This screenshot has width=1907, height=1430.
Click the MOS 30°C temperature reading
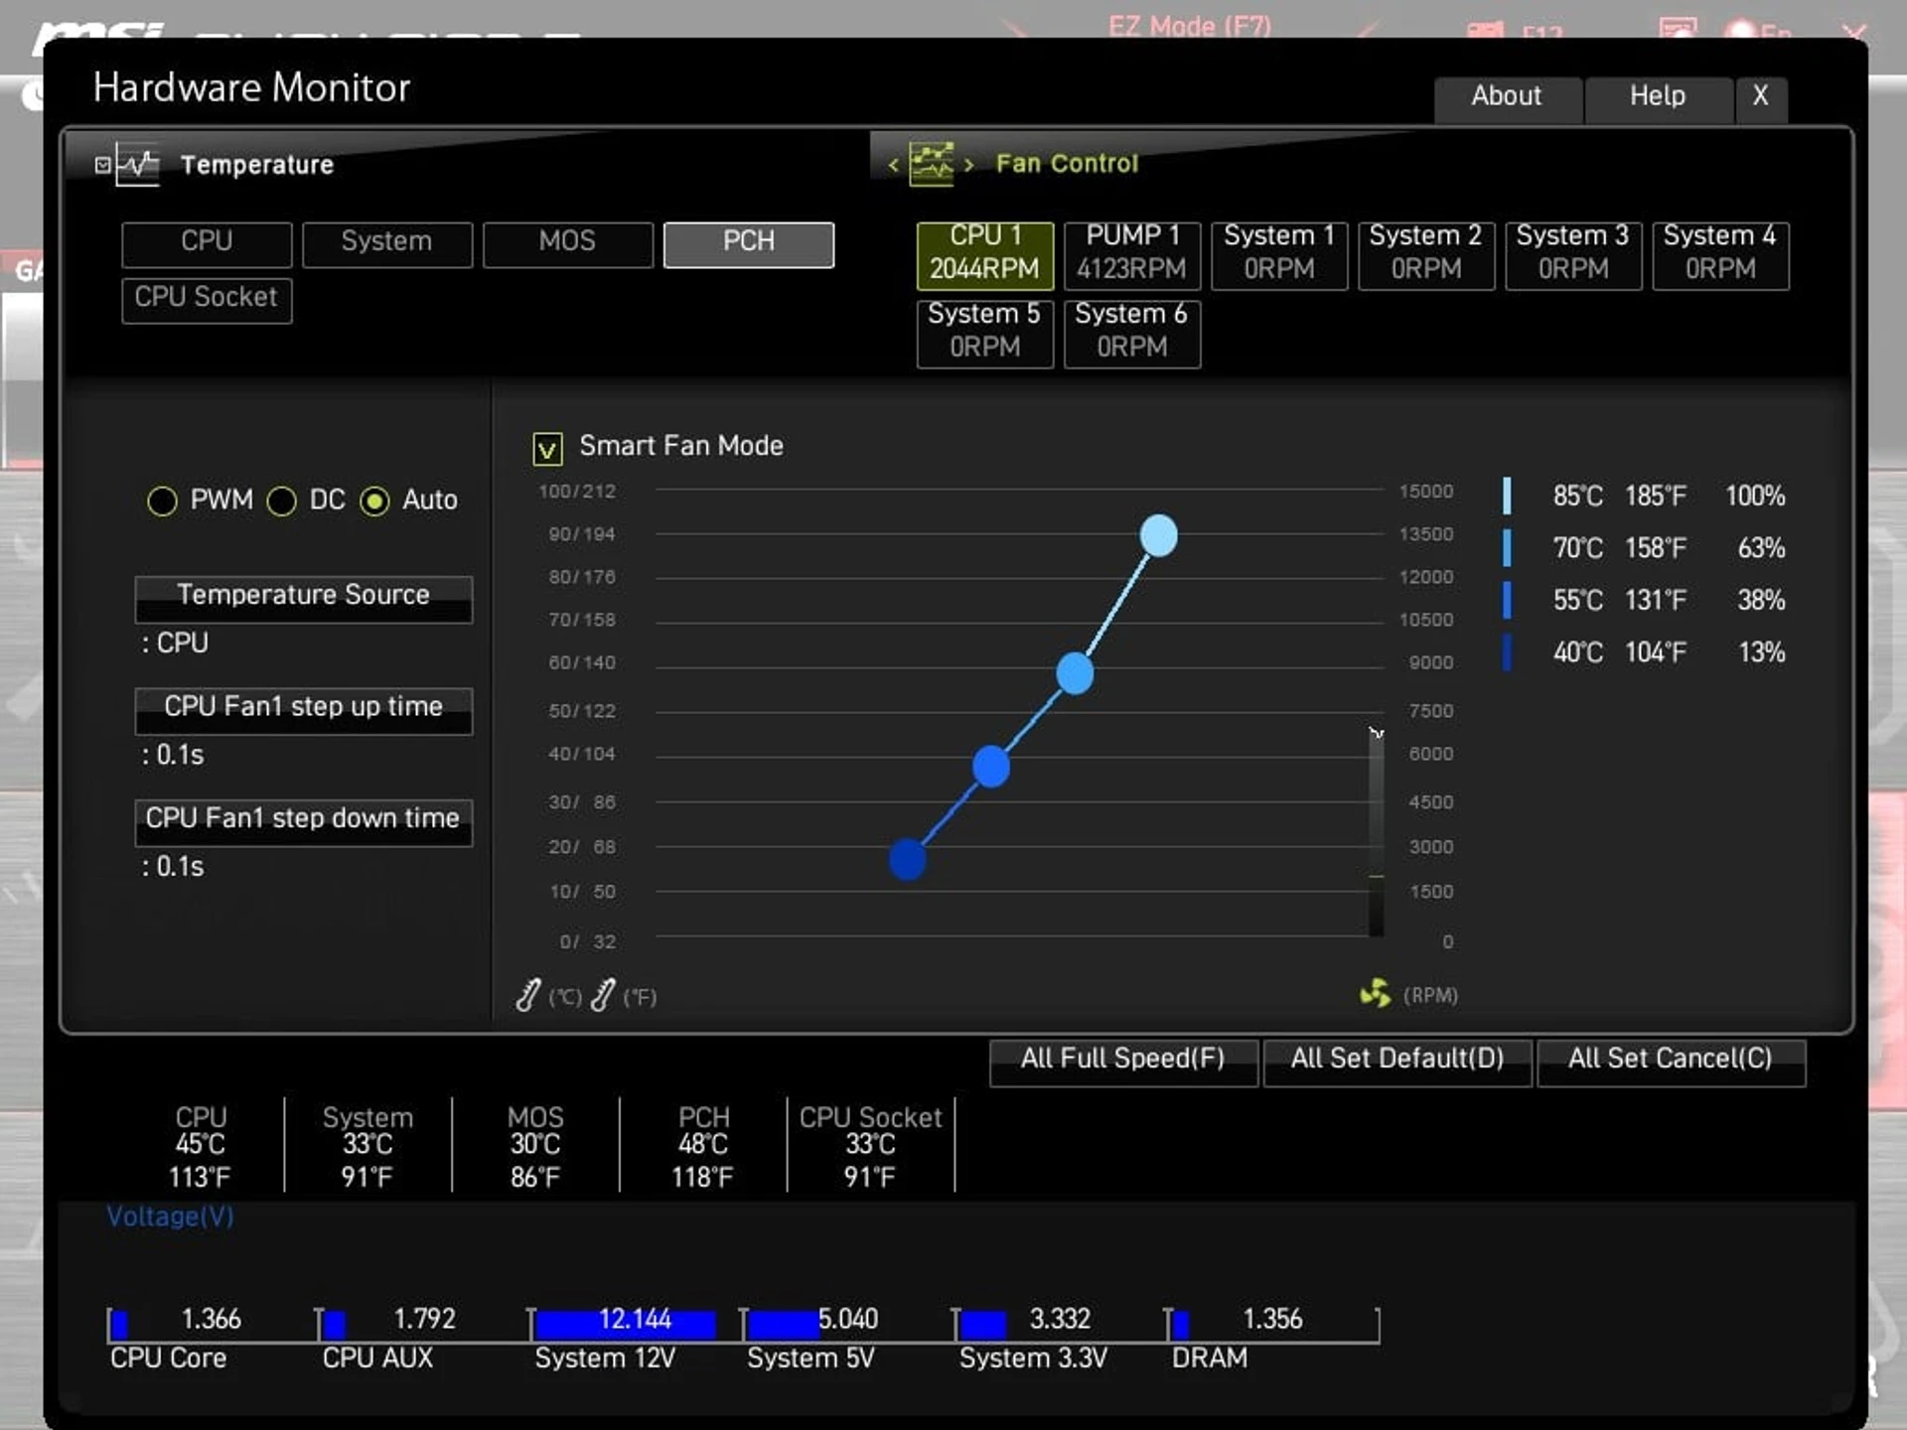[535, 1147]
